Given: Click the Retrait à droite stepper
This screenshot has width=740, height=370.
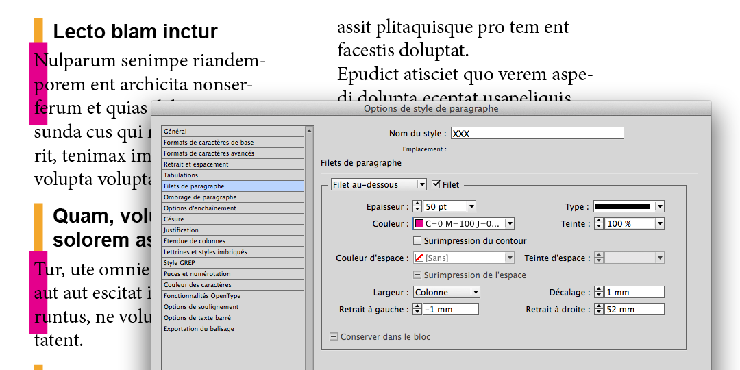Looking at the screenshot, I should [x=599, y=309].
